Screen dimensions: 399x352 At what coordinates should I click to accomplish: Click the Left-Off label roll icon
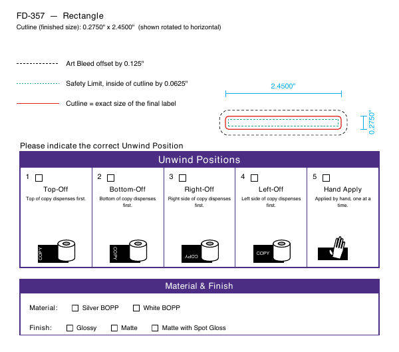tap(272, 251)
